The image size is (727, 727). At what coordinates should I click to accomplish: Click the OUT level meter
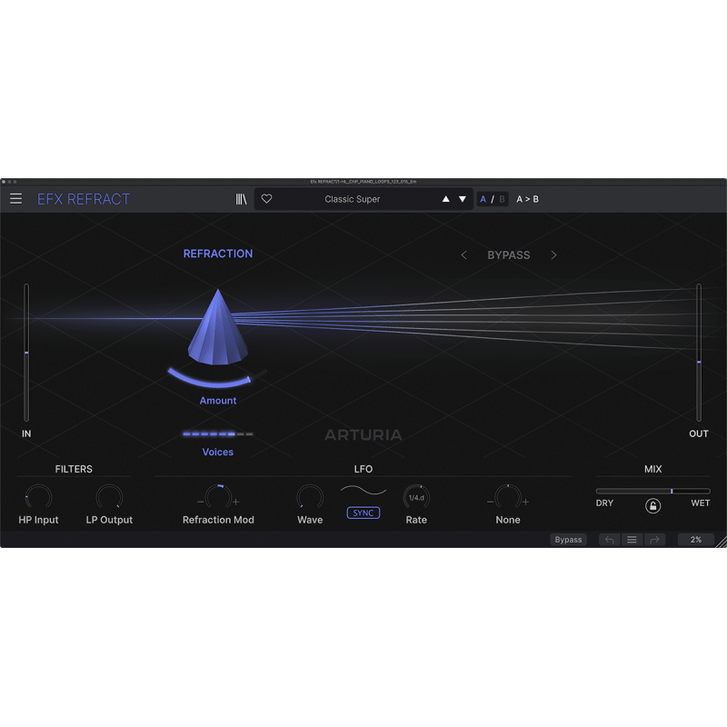tap(699, 353)
